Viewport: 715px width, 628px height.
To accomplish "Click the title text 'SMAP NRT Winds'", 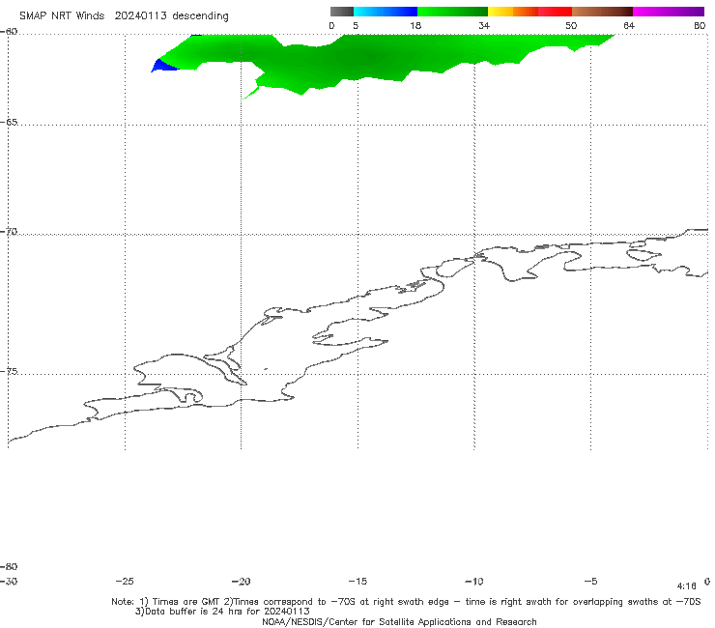I will [62, 16].
